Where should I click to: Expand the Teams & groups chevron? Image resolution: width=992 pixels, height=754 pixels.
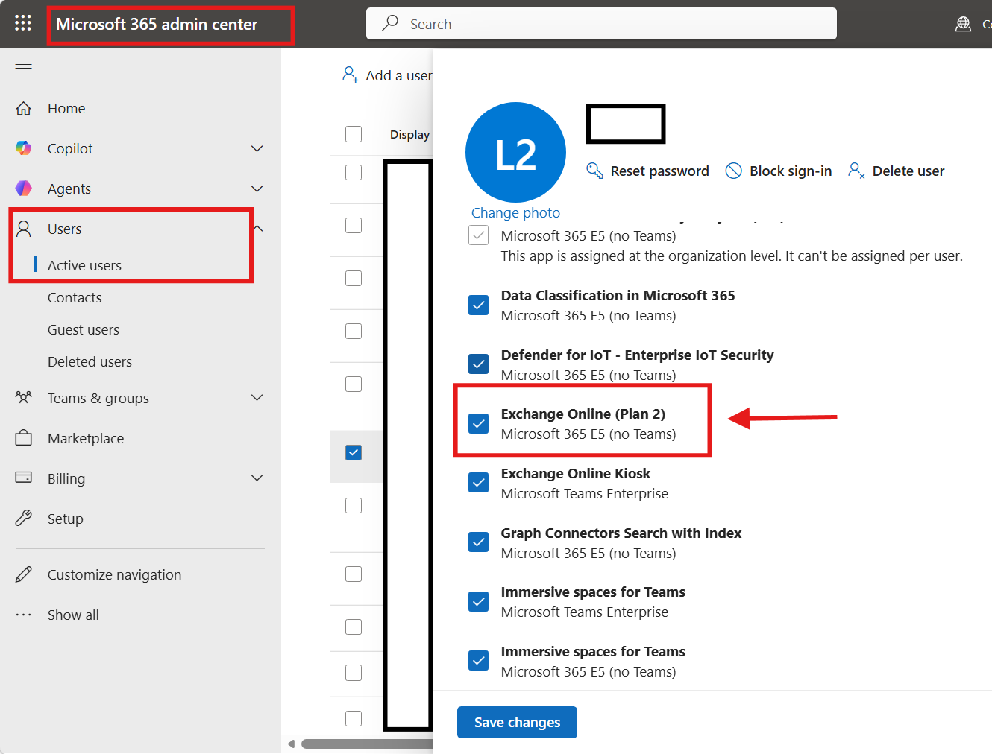point(257,398)
